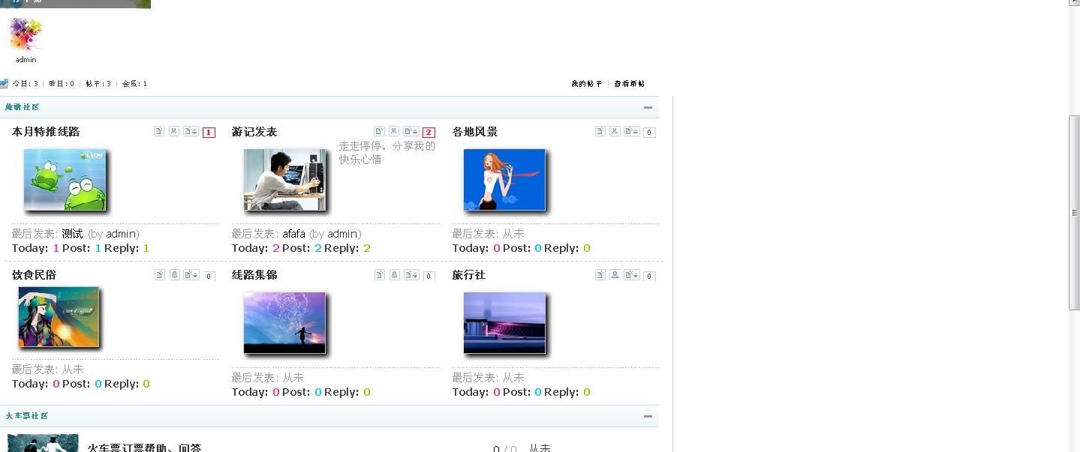1080x452 pixels.
Task: Click the new topic icon for 游记发表
Action: pyautogui.click(x=380, y=130)
